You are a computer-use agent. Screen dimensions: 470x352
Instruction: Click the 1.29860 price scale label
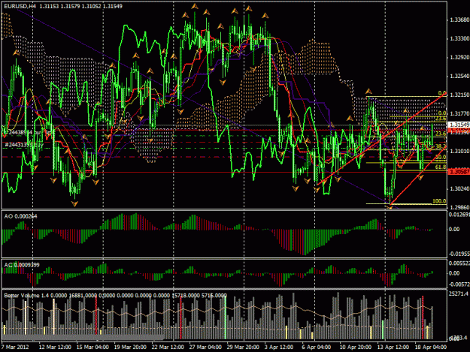click(459, 207)
